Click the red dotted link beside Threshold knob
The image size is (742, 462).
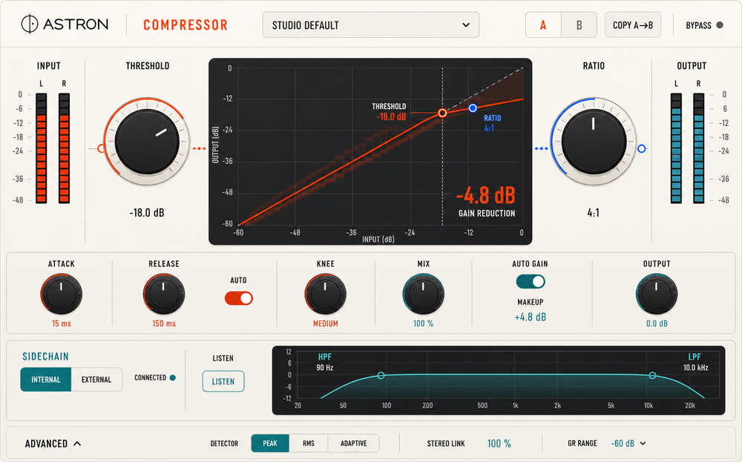pyautogui.click(x=199, y=148)
